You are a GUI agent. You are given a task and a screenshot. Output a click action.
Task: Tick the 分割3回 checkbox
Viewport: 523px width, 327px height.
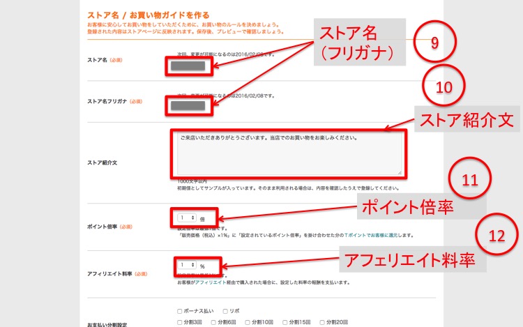click(179, 322)
